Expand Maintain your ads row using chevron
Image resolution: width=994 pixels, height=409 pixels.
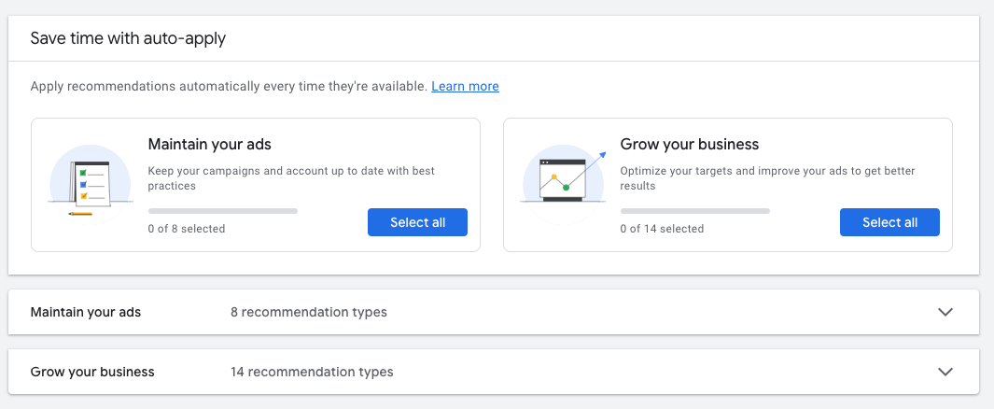[x=945, y=312]
